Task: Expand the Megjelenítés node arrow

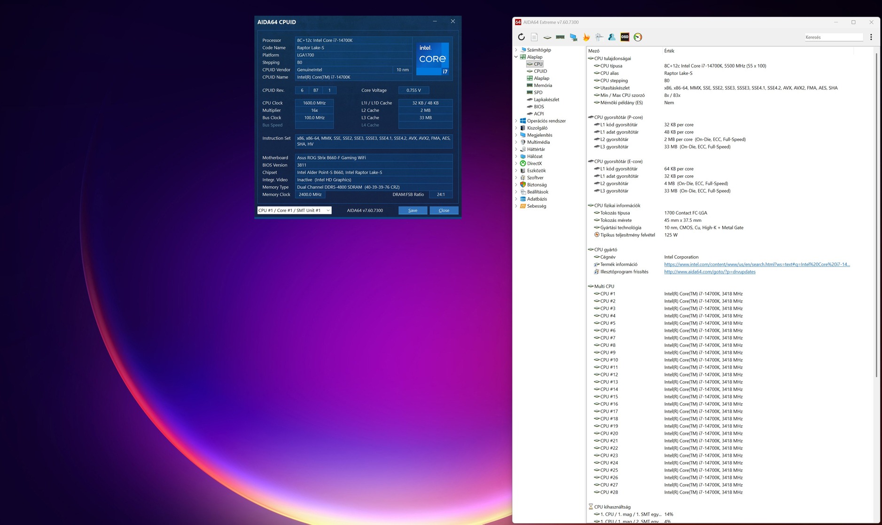Action: 516,135
